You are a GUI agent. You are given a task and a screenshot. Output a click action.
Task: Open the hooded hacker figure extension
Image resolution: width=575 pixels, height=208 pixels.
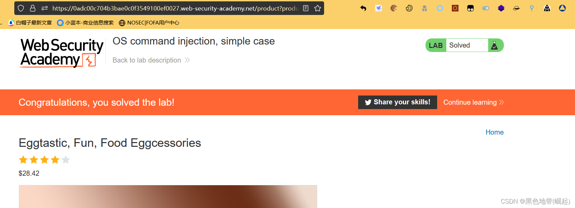(x=547, y=8)
